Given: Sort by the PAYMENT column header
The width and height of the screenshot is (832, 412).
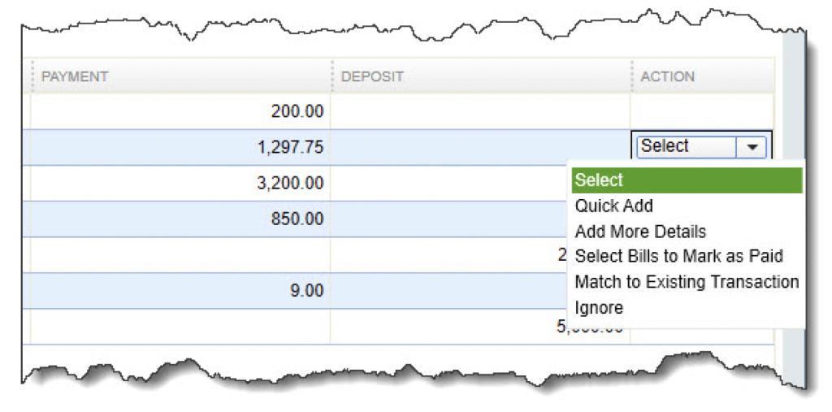Looking at the screenshot, I should pyautogui.click(x=75, y=76).
